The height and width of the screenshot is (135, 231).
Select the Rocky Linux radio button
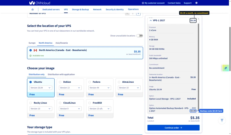pos(31,103)
